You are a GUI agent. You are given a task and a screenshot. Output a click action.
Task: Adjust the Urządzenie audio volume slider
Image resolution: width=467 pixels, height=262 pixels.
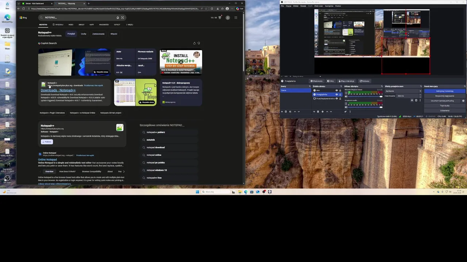click(365, 107)
